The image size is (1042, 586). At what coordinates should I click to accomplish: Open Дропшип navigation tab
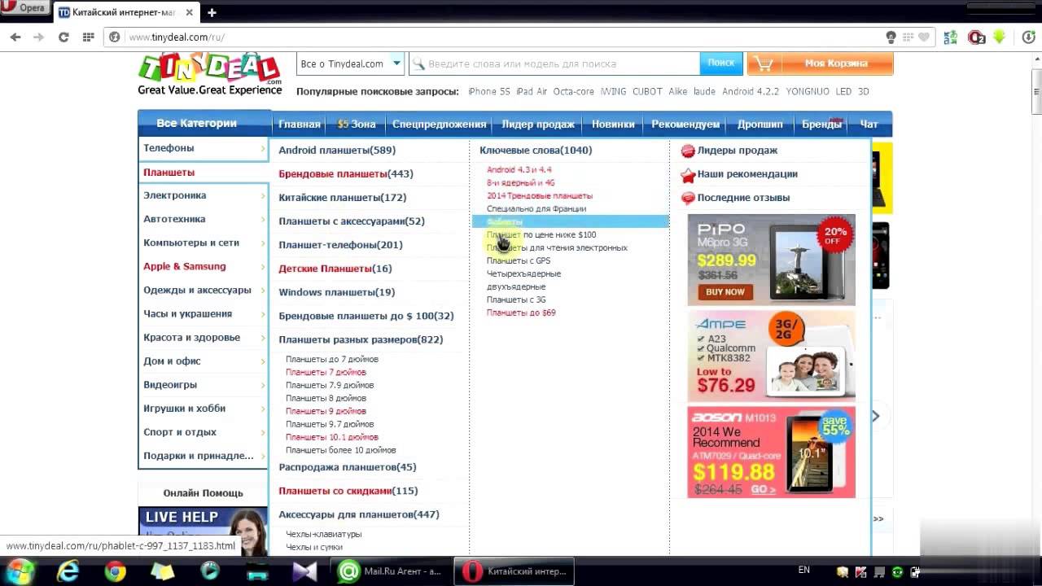click(x=760, y=124)
